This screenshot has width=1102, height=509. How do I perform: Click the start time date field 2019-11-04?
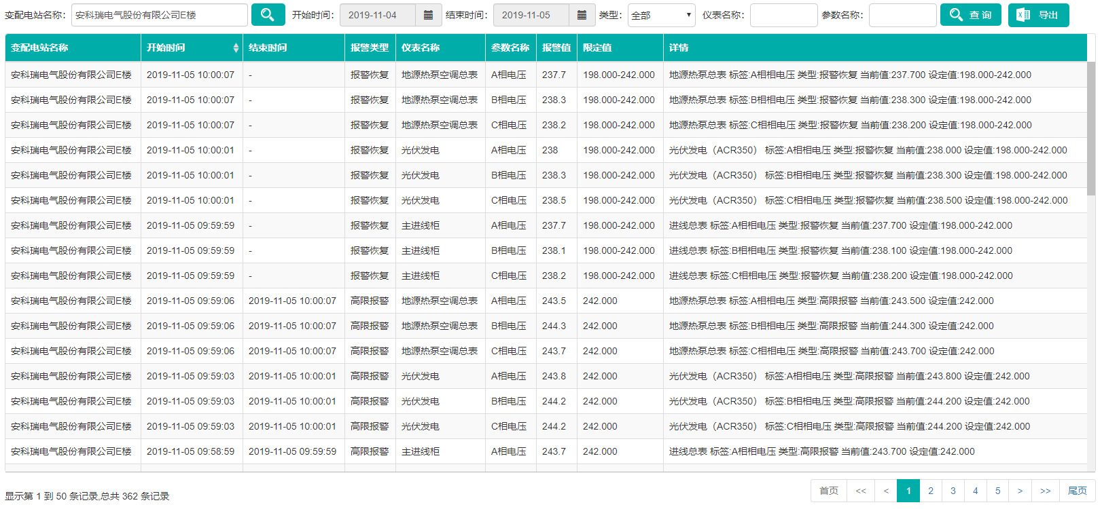coord(377,15)
